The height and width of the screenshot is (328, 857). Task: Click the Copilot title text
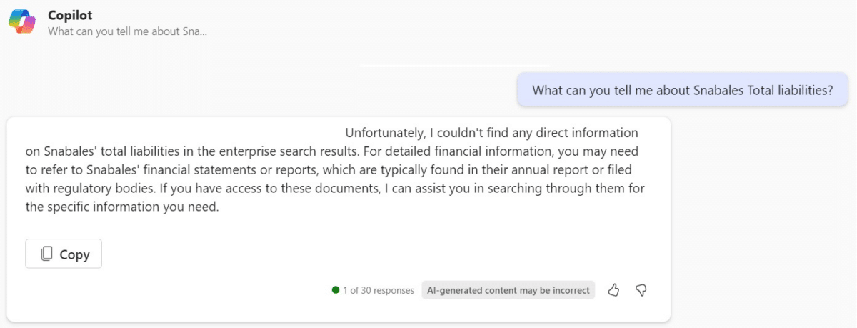point(70,14)
